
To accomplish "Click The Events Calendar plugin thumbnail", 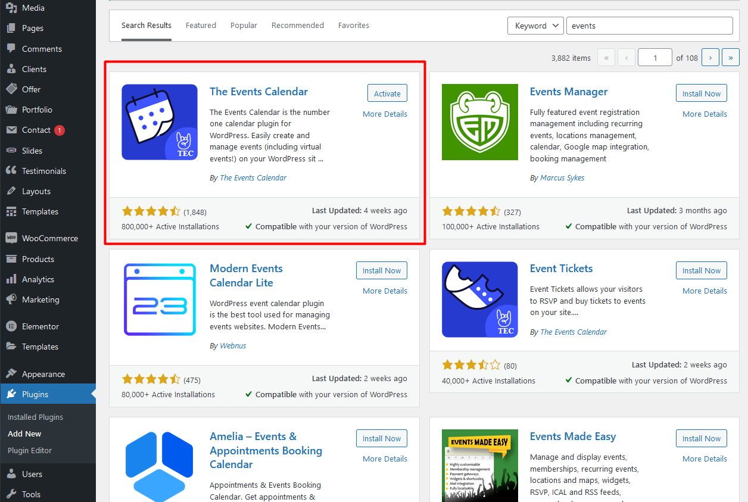I will (x=160, y=122).
